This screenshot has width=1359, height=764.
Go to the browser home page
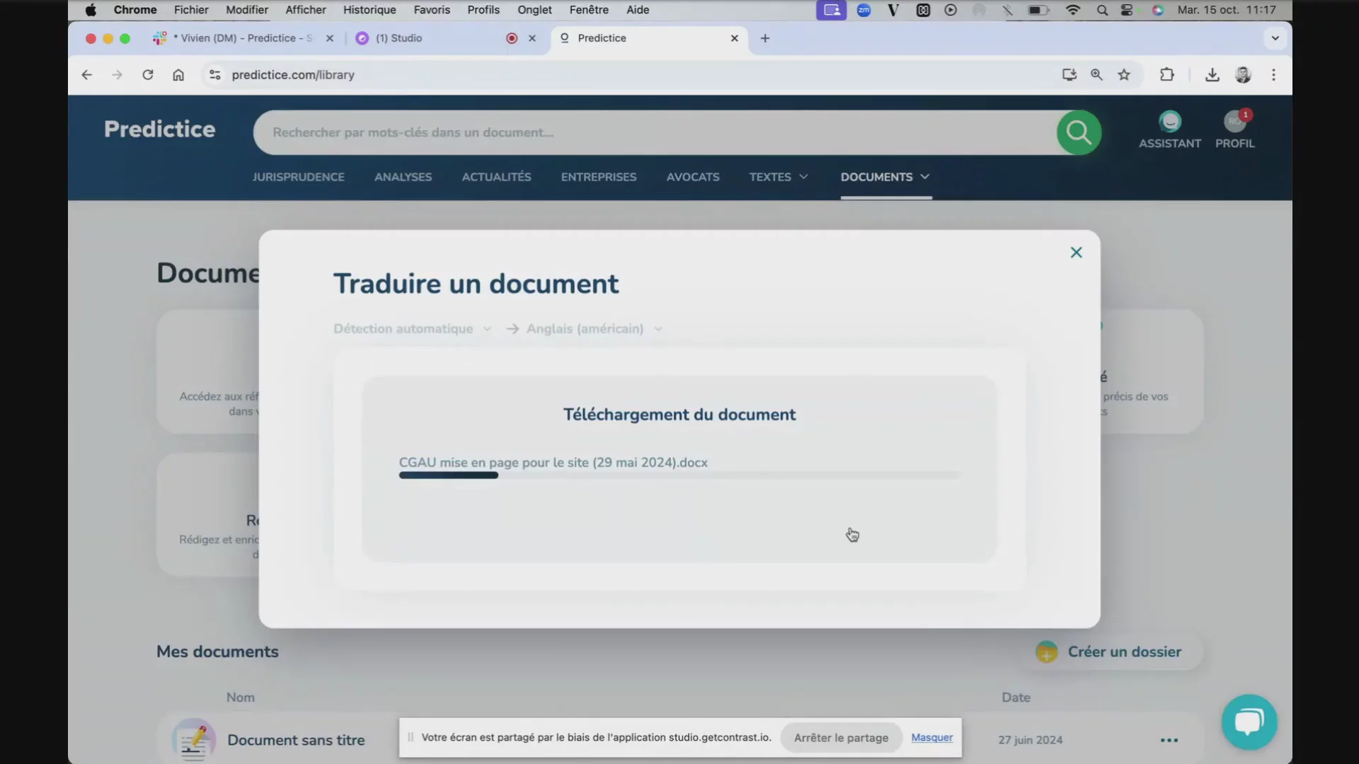tap(178, 75)
